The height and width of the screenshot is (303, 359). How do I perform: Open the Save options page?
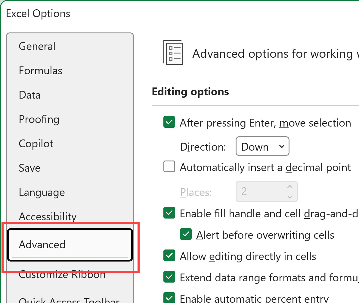(29, 168)
